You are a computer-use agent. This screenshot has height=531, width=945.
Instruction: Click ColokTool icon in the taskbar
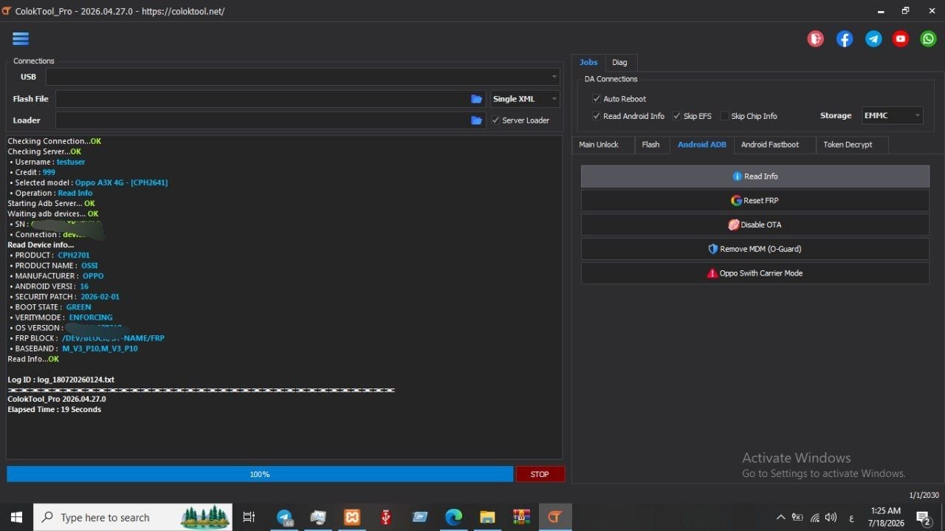click(x=554, y=517)
